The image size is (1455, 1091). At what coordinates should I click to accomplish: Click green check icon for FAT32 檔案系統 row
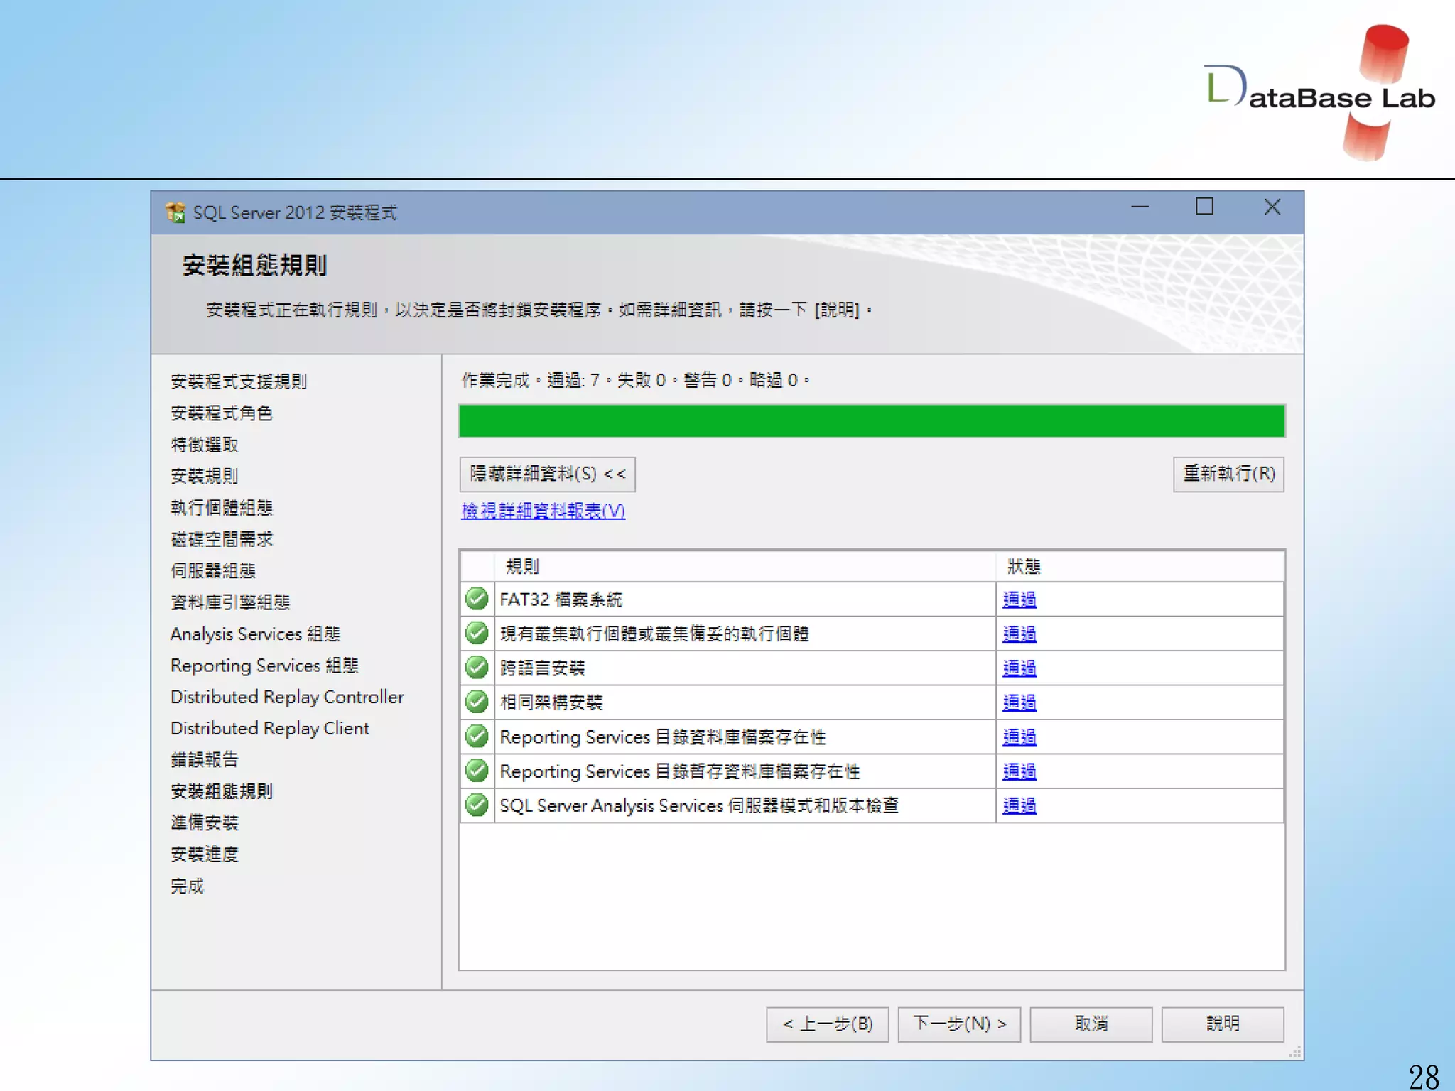[x=477, y=599]
